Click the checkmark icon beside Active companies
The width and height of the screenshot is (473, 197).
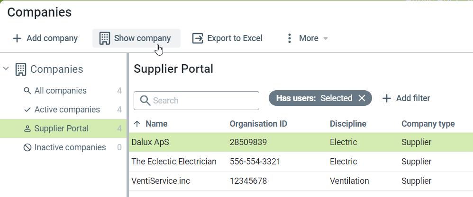pyautogui.click(x=27, y=110)
